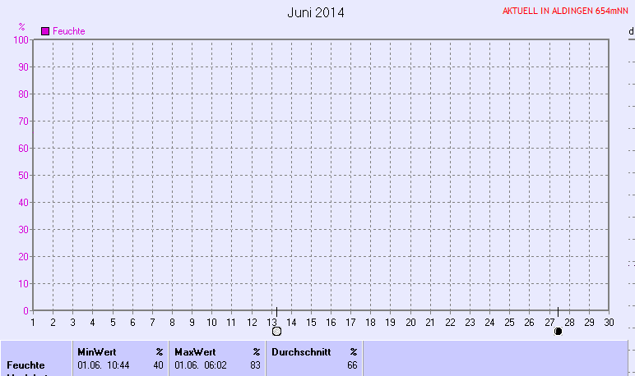The image size is (635, 376).
Task: Click the 100 label on the y-axis
Action: pyautogui.click(x=21, y=39)
